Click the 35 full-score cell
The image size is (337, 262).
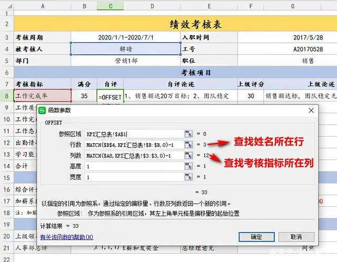pyautogui.click(x=84, y=96)
